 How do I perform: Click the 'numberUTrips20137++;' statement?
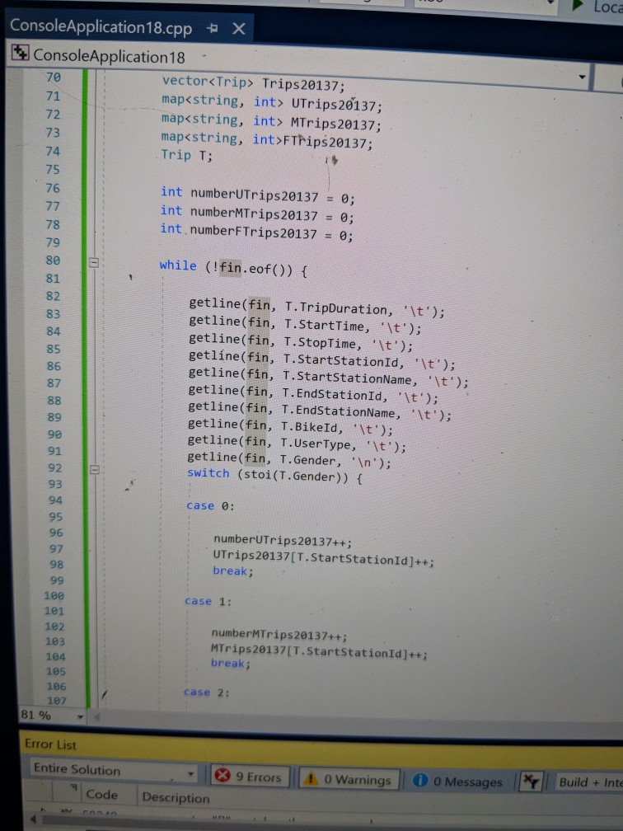(x=283, y=540)
